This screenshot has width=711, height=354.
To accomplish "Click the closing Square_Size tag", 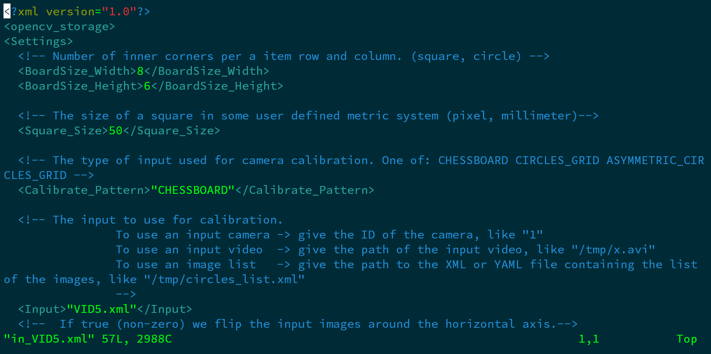I will (x=172, y=131).
